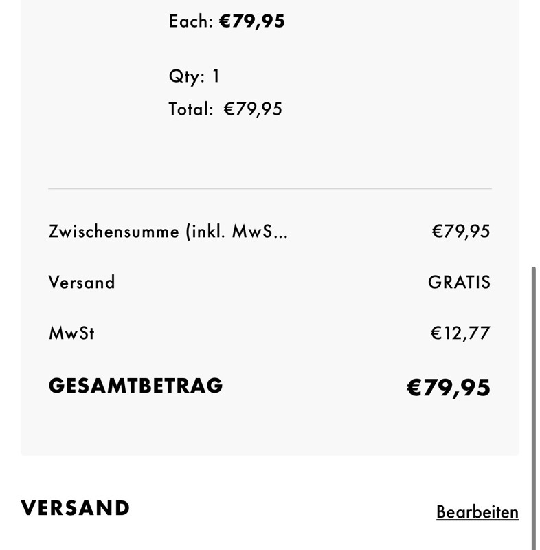This screenshot has width=540, height=550.
Task: Click the Versand row label in the summary
Action: (82, 283)
